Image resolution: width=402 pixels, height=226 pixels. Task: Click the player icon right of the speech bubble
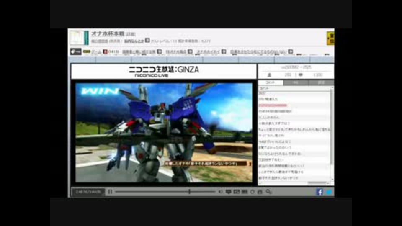click(236, 192)
